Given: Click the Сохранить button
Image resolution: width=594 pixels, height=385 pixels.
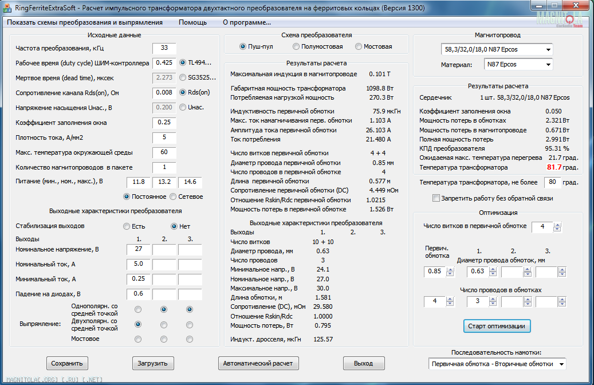Looking at the screenshot, I should click(67, 363).
